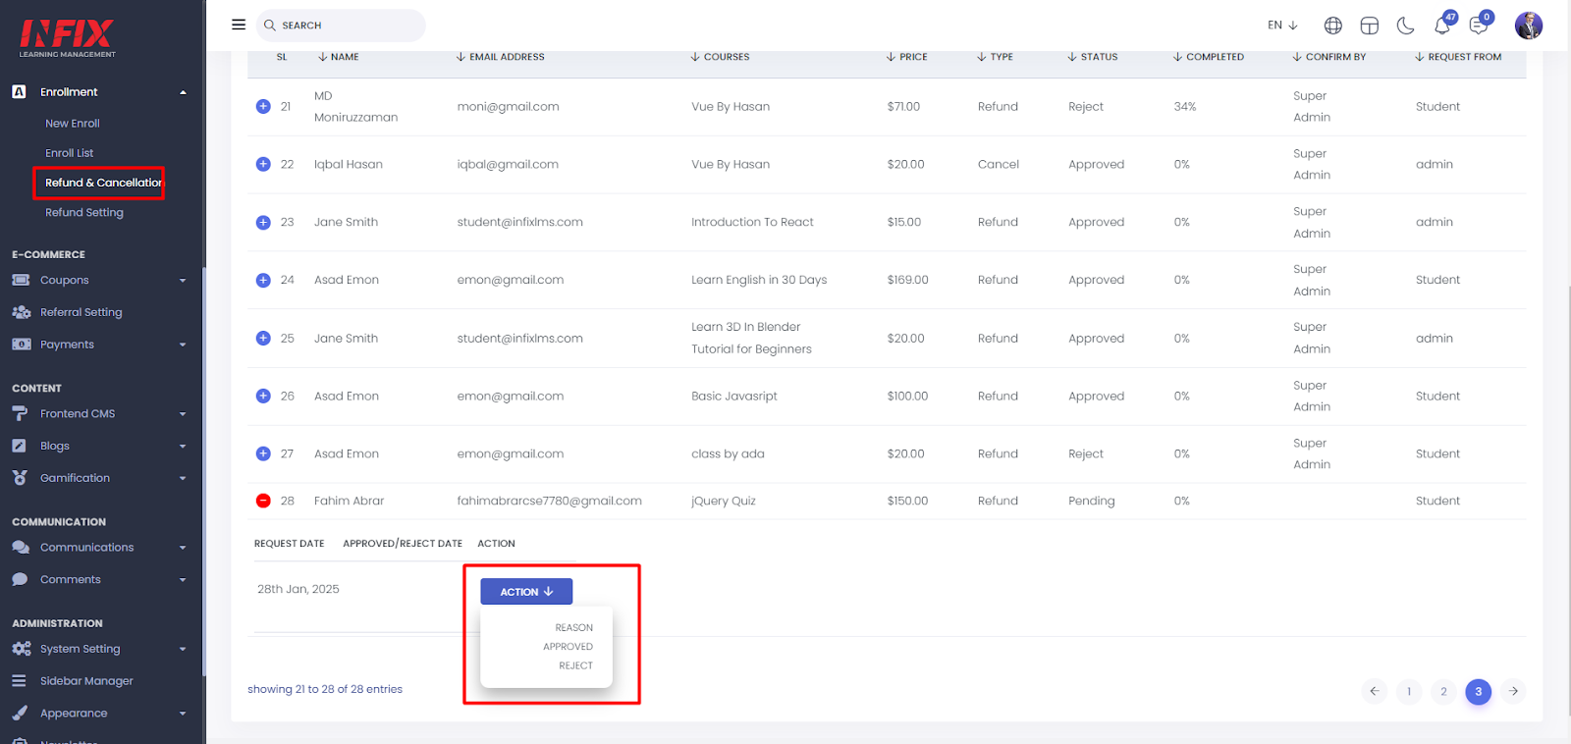The height and width of the screenshot is (744, 1571).
Task: Toggle the hamburger sidebar menu icon
Action: coord(239,25)
